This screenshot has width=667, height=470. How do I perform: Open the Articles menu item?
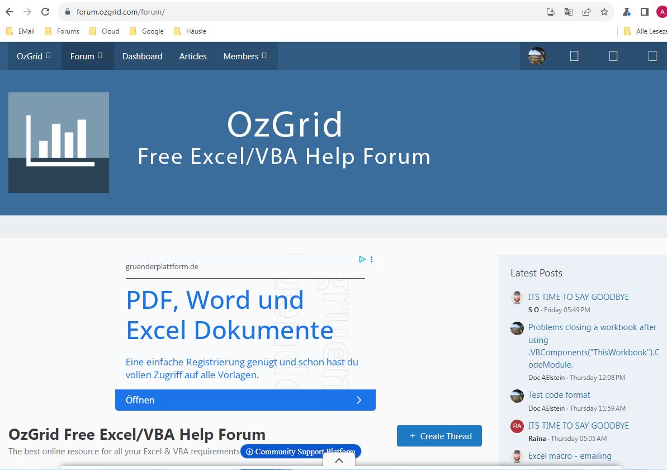tap(193, 56)
